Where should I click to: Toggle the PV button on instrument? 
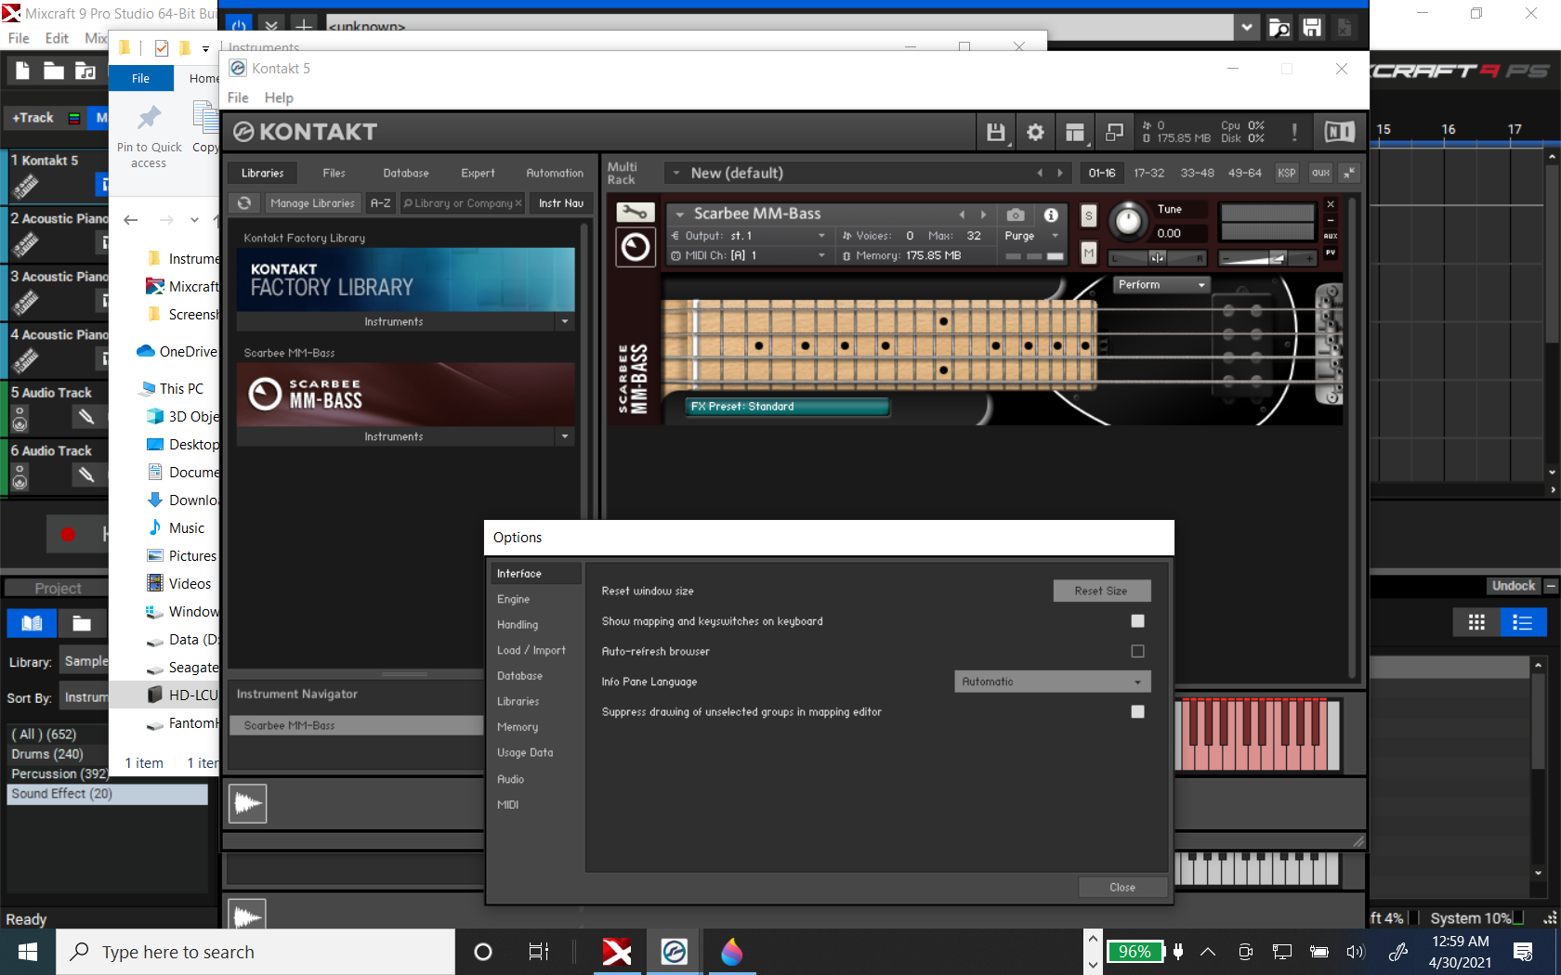1331,253
